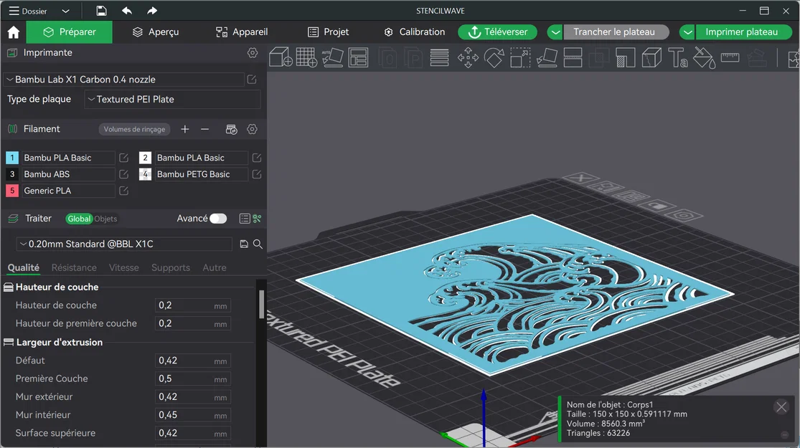Screen dimensions: 800x448
Task: Open the Supports settings tab
Action: [x=171, y=267]
